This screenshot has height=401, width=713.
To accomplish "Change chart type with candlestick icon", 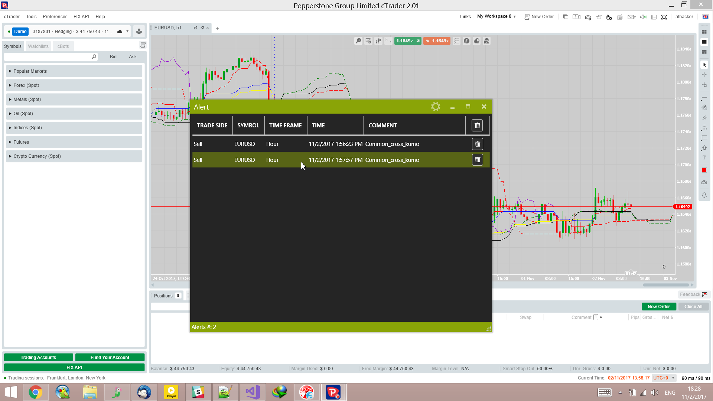I will 378,41.
